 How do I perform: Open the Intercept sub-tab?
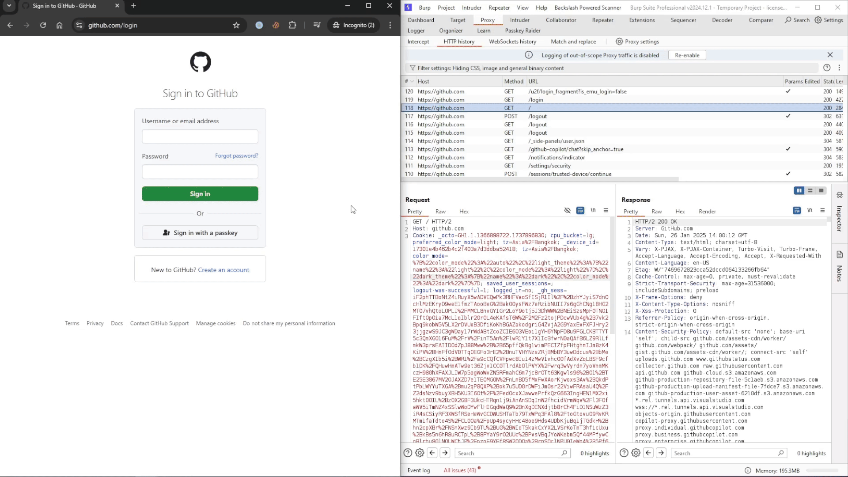(418, 42)
